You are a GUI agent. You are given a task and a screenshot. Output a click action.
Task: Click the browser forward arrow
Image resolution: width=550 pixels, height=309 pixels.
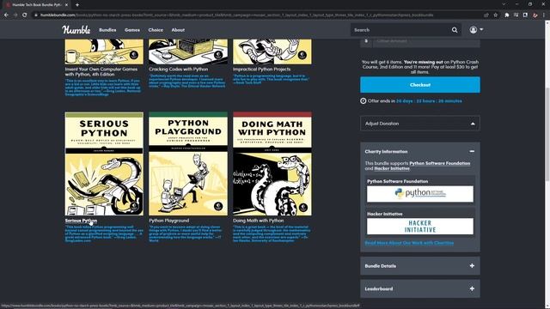tap(15, 15)
